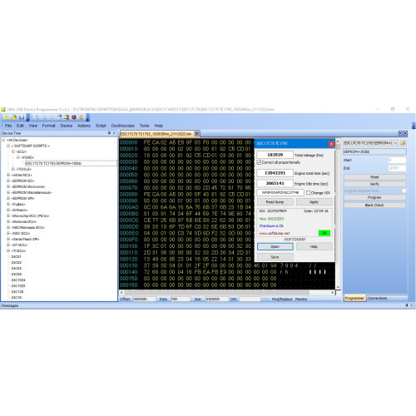Expand the EEPROM Microwire tree node

point(8,186)
